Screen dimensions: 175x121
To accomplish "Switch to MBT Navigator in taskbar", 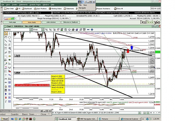I will [x=87, y=119].
